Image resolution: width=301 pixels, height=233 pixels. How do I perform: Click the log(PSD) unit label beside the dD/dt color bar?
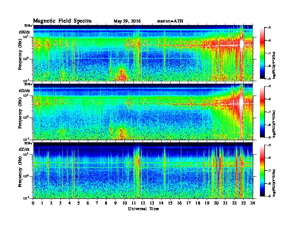click(x=274, y=124)
